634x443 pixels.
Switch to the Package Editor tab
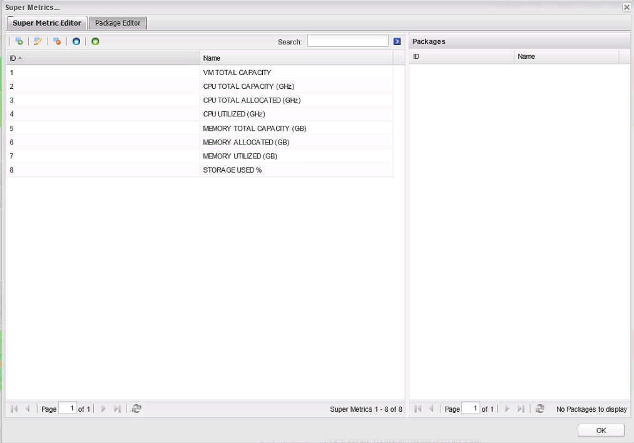click(x=118, y=23)
